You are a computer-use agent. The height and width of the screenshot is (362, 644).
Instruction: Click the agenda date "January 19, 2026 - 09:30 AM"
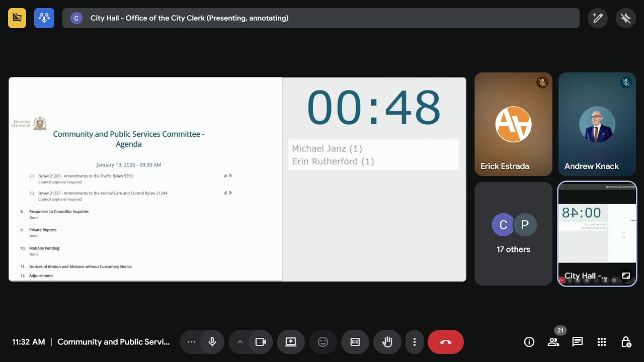point(129,165)
